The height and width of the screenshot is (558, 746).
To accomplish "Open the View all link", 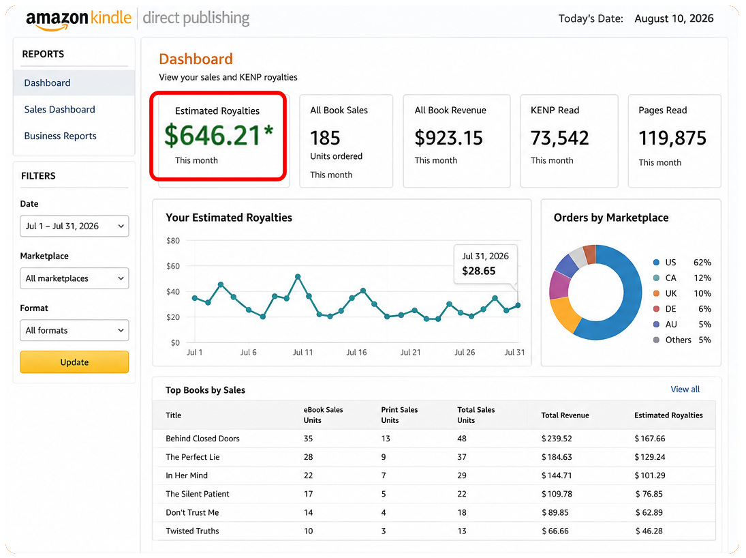I will 685,390.
